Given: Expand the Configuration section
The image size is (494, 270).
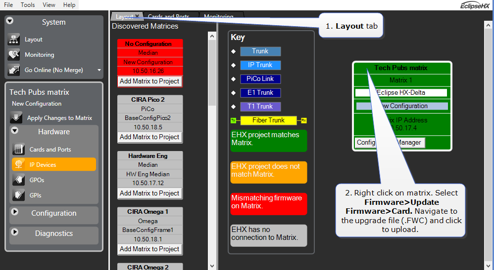Looking at the screenshot, I should [15, 212].
